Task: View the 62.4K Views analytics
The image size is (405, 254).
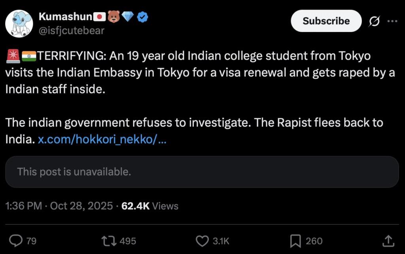Action: (x=150, y=206)
